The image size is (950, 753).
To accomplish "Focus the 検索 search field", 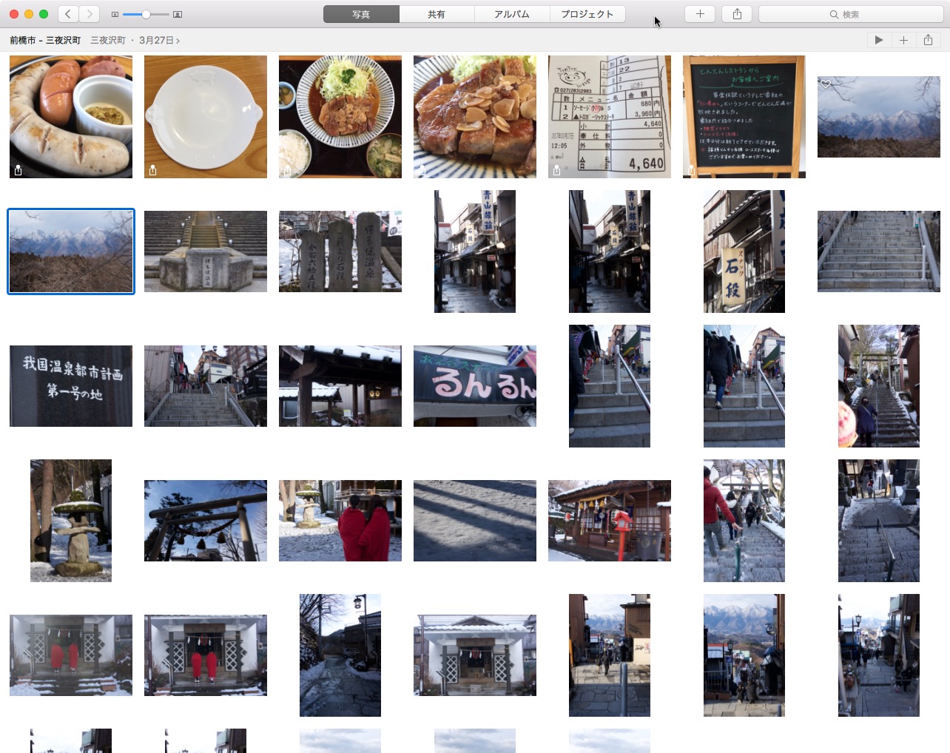I will tap(849, 14).
